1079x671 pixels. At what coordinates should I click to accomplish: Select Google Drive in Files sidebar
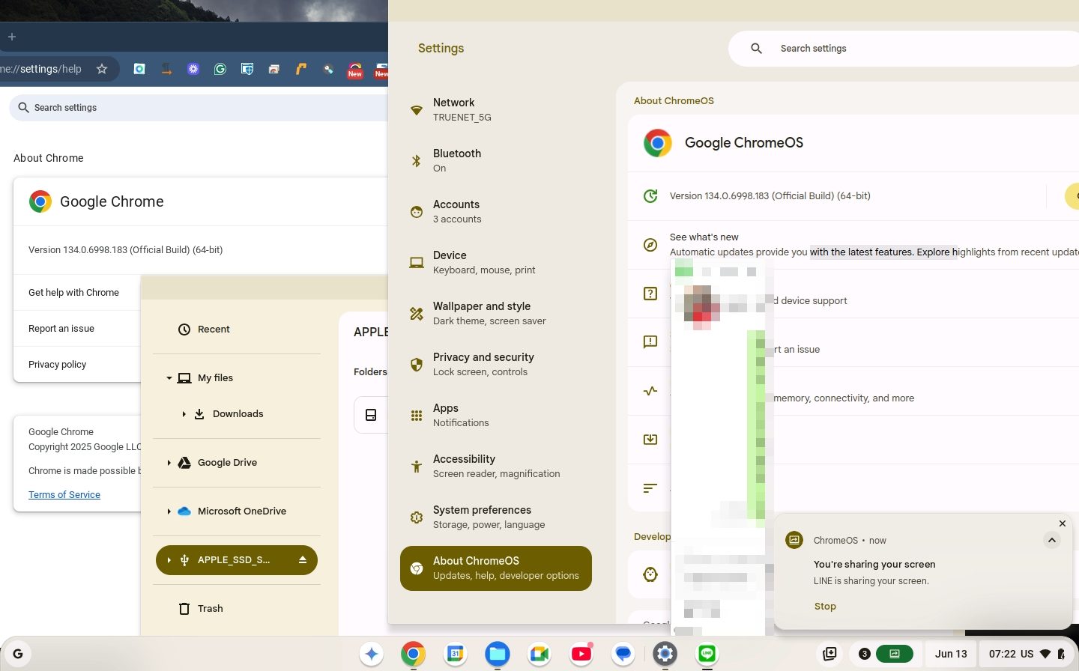click(237, 463)
